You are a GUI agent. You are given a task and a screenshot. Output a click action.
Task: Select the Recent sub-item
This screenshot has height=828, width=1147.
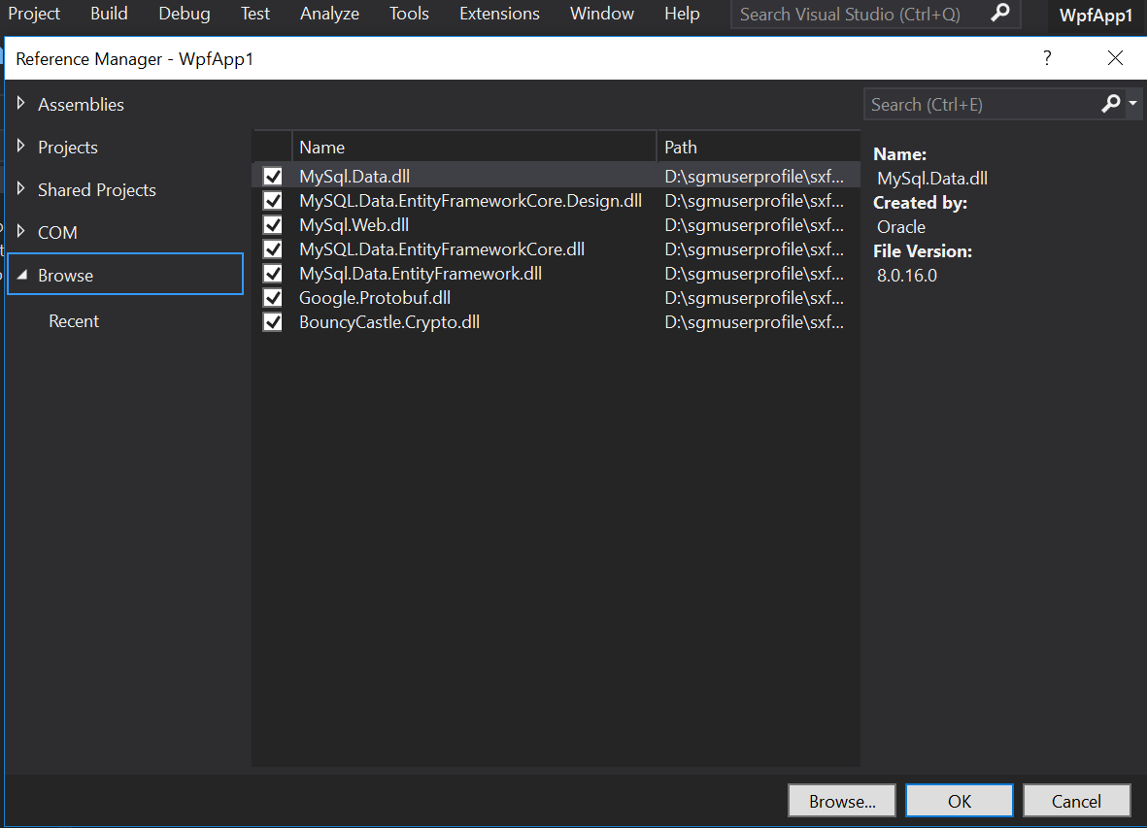click(x=74, y=321)
